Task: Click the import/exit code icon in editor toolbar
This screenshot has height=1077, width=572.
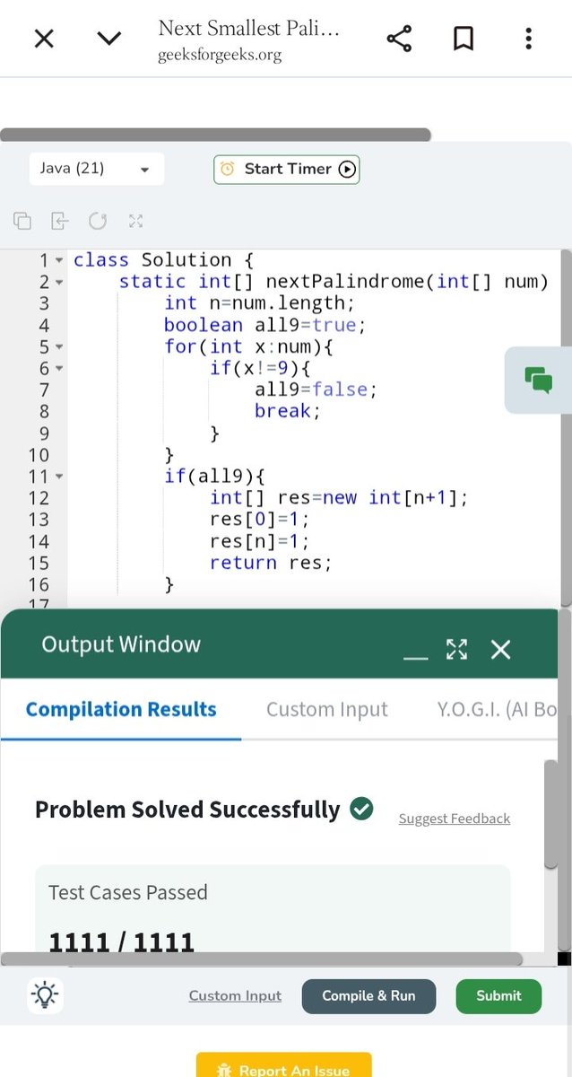Action: click(x=60, y=221)
